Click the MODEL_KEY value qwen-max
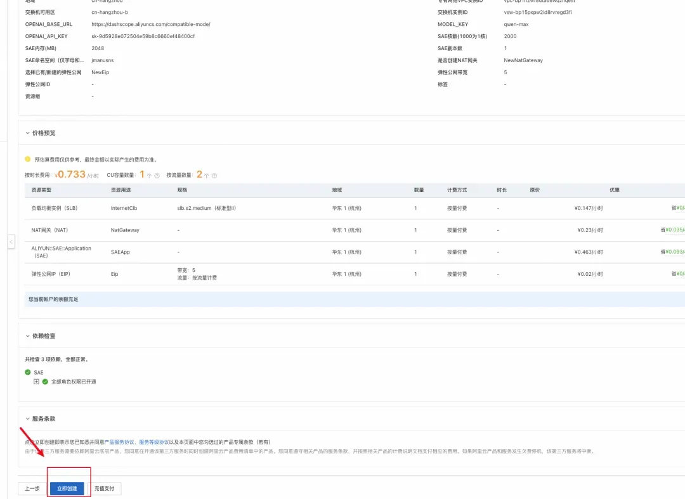Viewport: 685px width, 499px height. pyautogui.click(x=516, y=25)
